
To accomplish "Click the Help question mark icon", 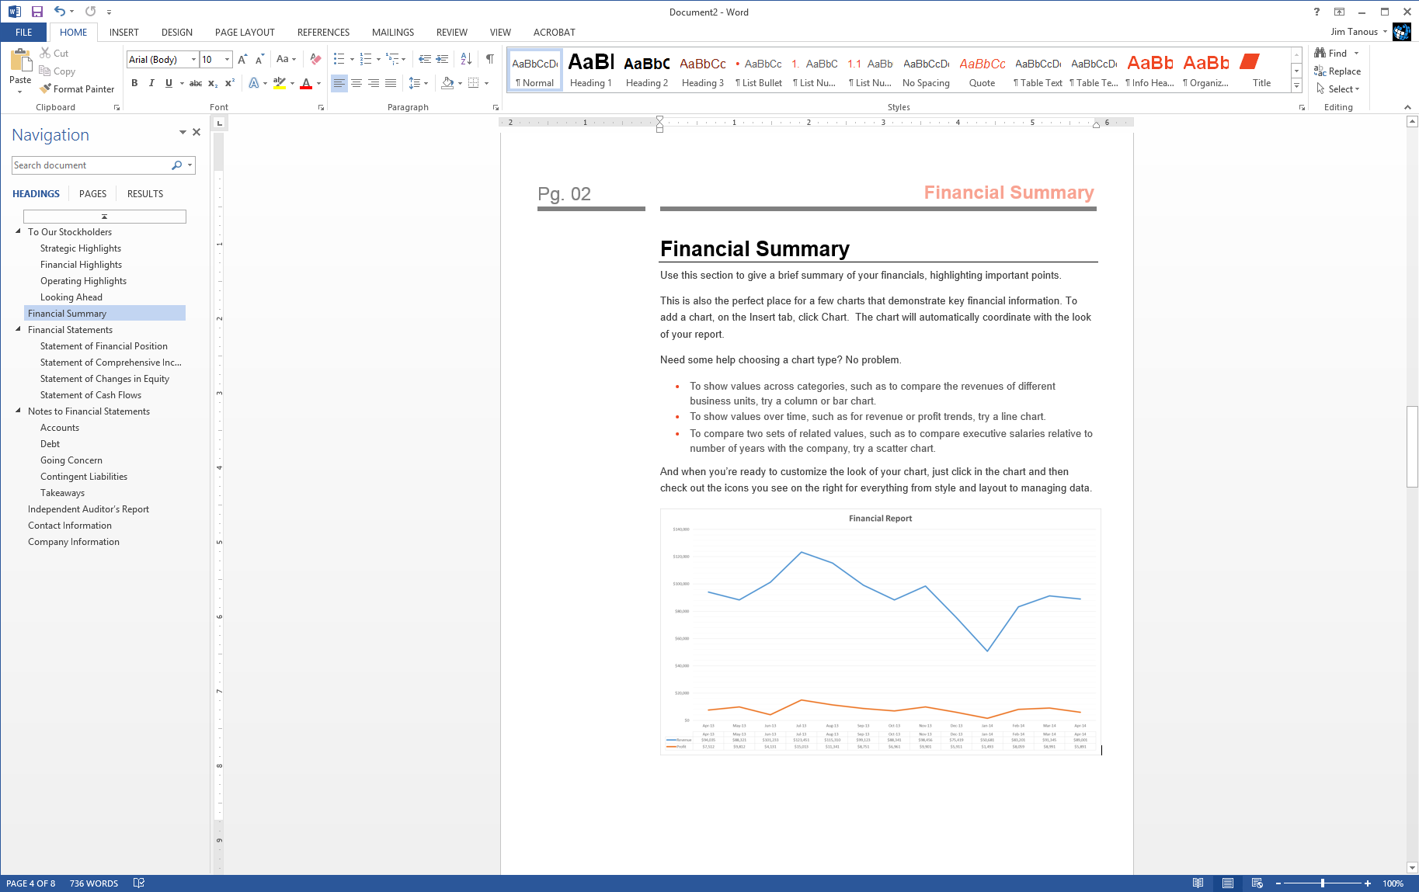I will pos(1316,12).
